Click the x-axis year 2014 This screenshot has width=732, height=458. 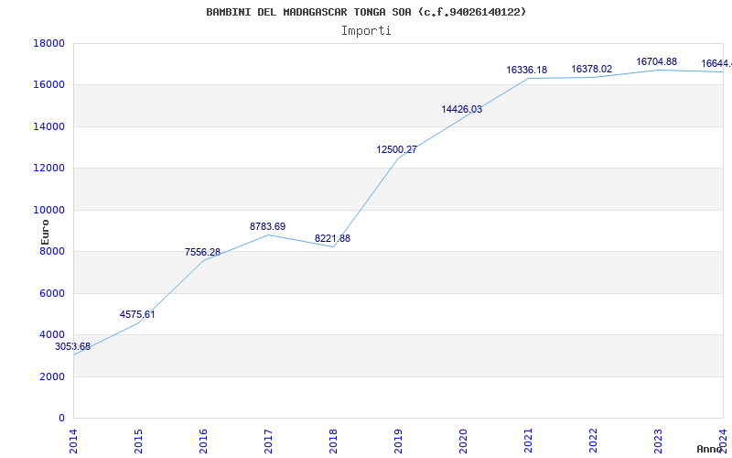tap(73, 442)
